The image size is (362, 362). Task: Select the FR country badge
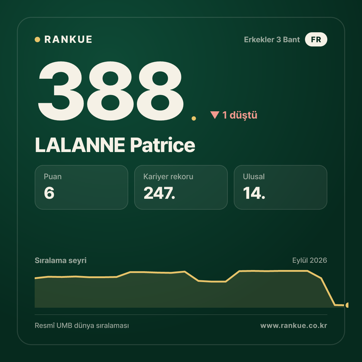[x=316, y=40]
